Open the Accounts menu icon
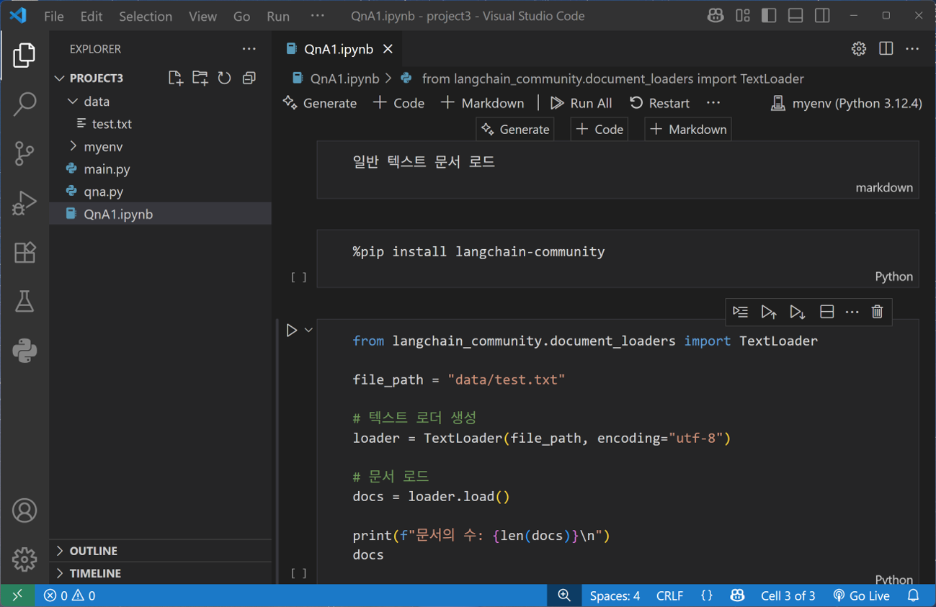The image size is (936, 607). [24, 511]
